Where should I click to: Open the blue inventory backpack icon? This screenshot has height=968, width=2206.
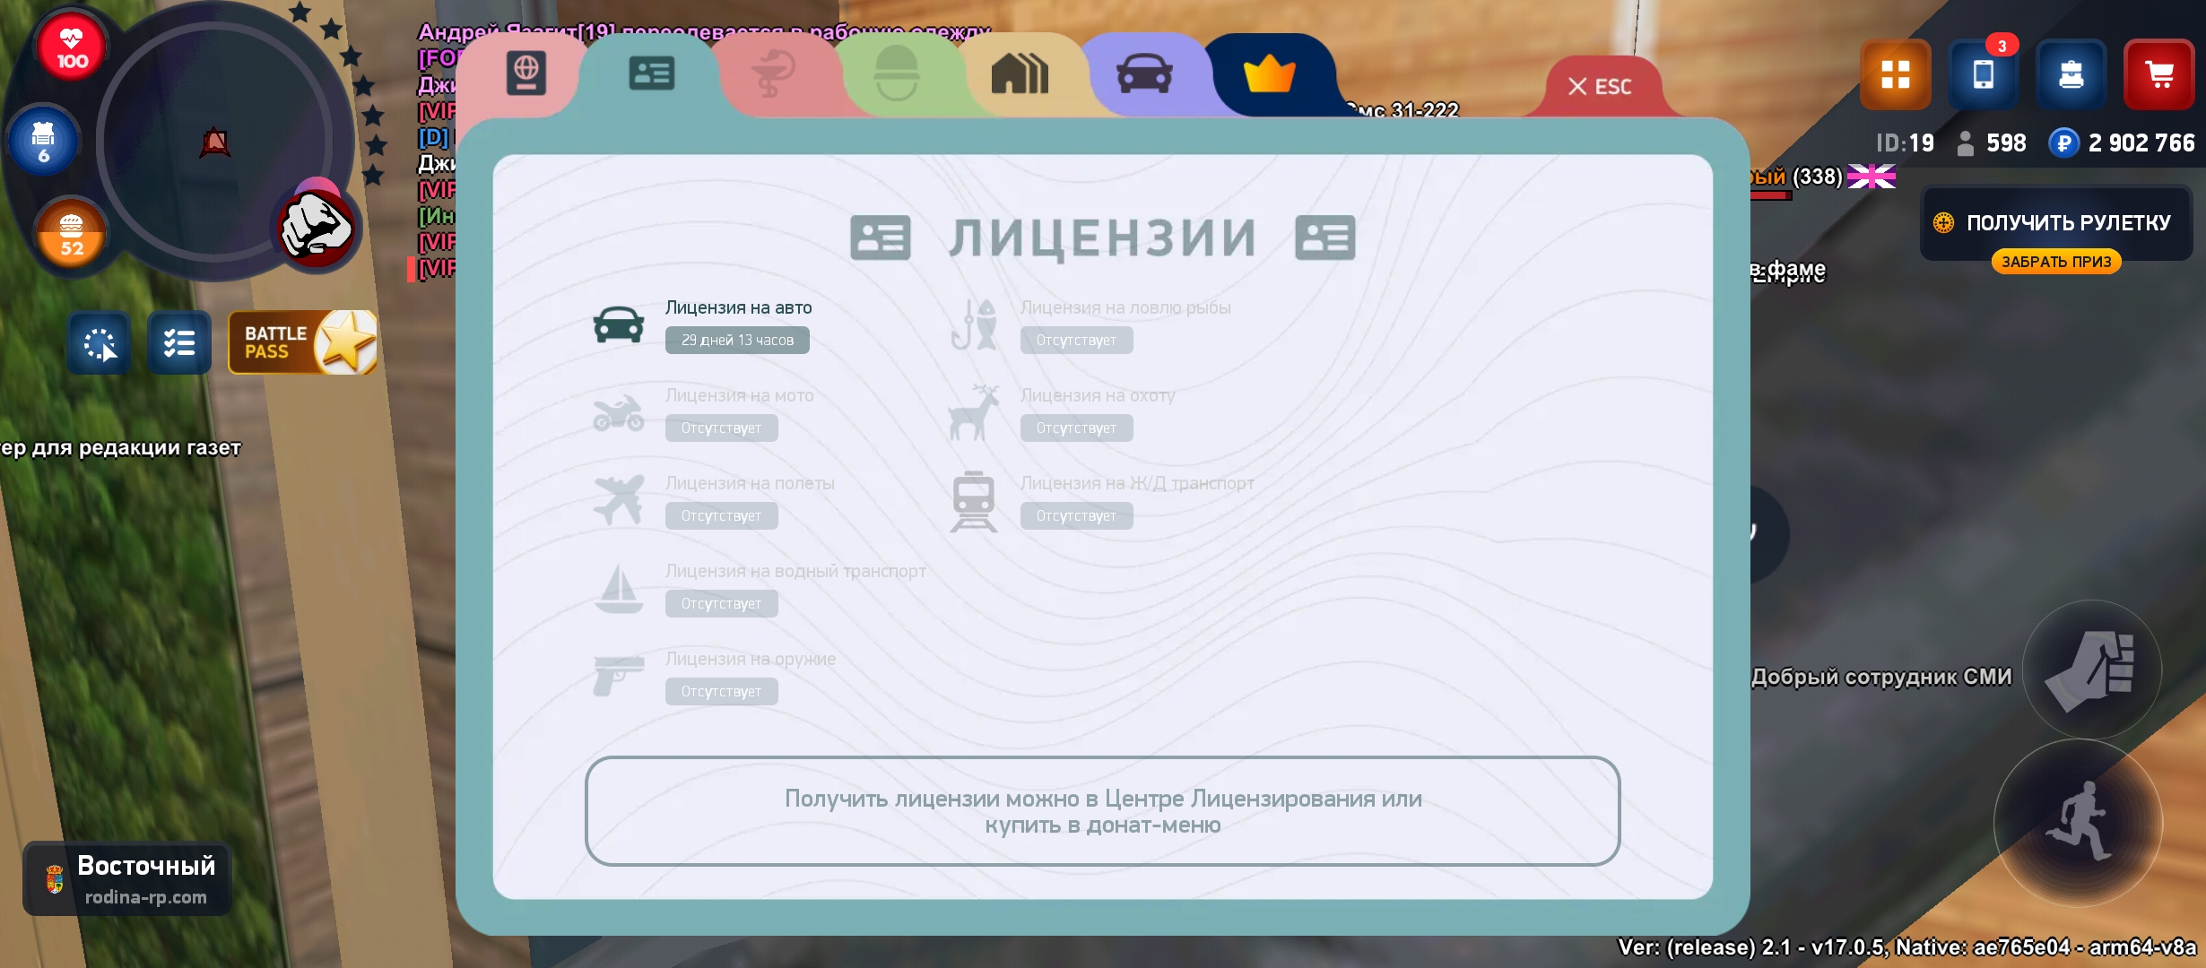click(2071, 74)
